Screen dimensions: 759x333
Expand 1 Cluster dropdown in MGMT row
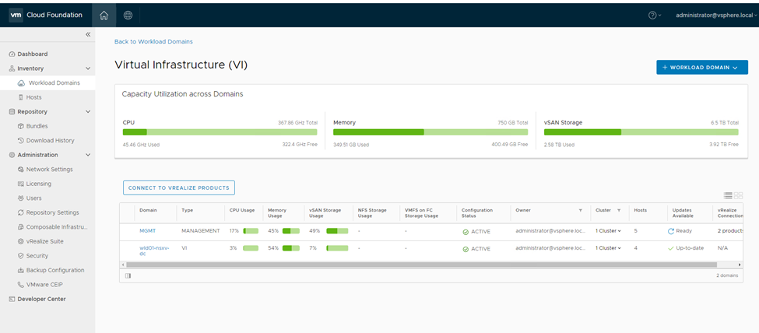608,231
